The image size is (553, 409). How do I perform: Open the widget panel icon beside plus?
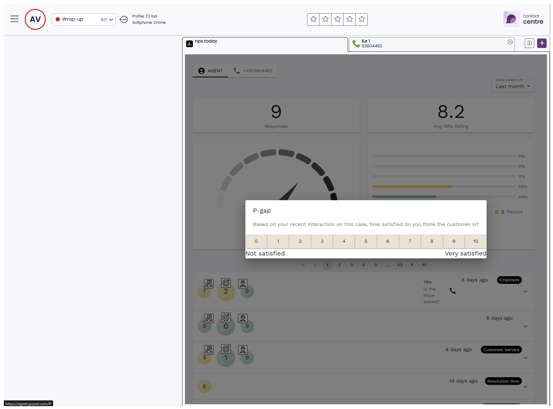click(x=529, y=43)
